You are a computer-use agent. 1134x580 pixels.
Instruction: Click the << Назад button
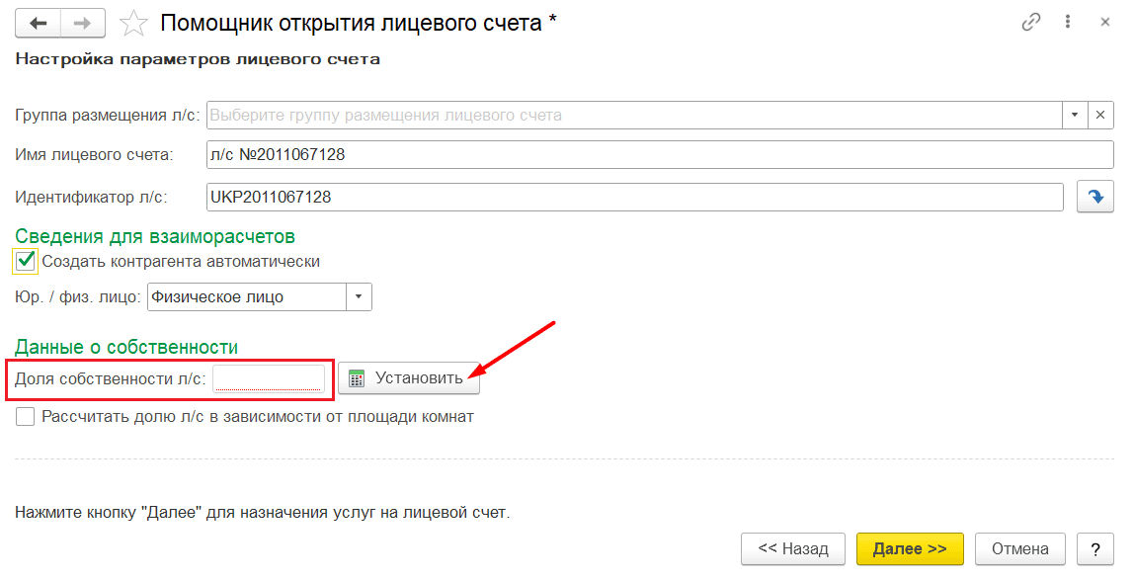pos(793,549)
